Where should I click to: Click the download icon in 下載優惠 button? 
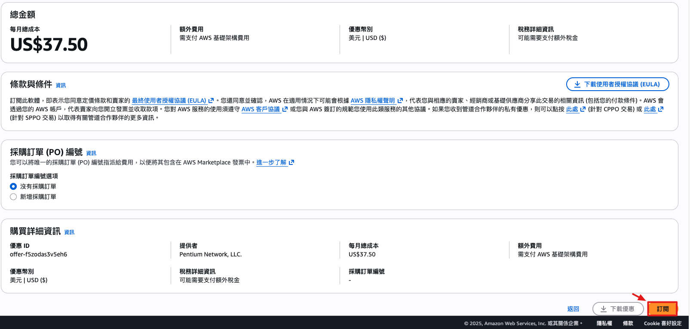click(604, 309)
